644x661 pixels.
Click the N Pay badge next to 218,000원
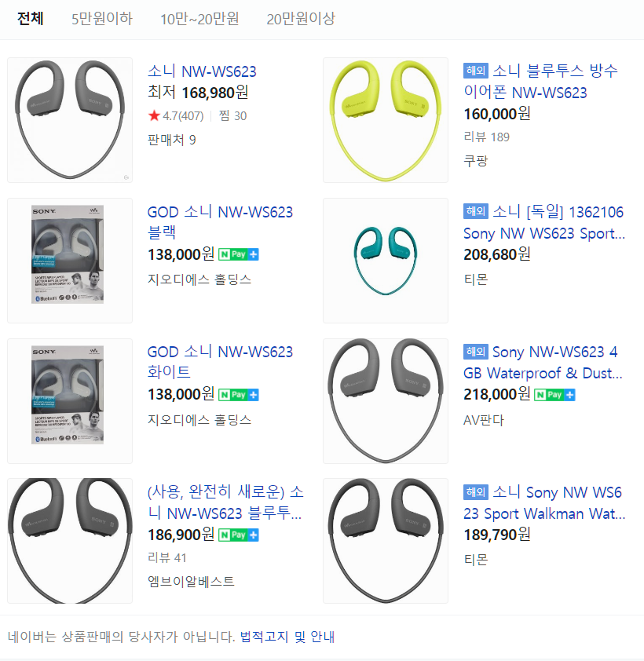pyautogui.click(x=554, y=395)
